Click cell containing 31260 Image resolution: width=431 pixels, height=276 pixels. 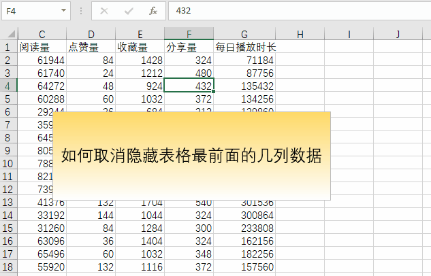(42, 228)
